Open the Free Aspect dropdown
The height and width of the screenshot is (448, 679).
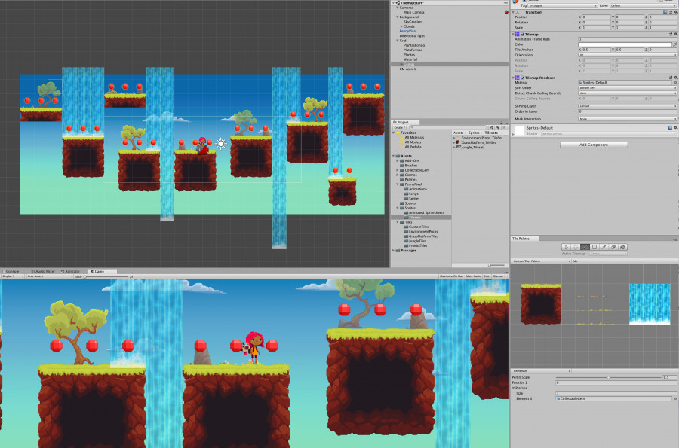(x=49, y=276)
